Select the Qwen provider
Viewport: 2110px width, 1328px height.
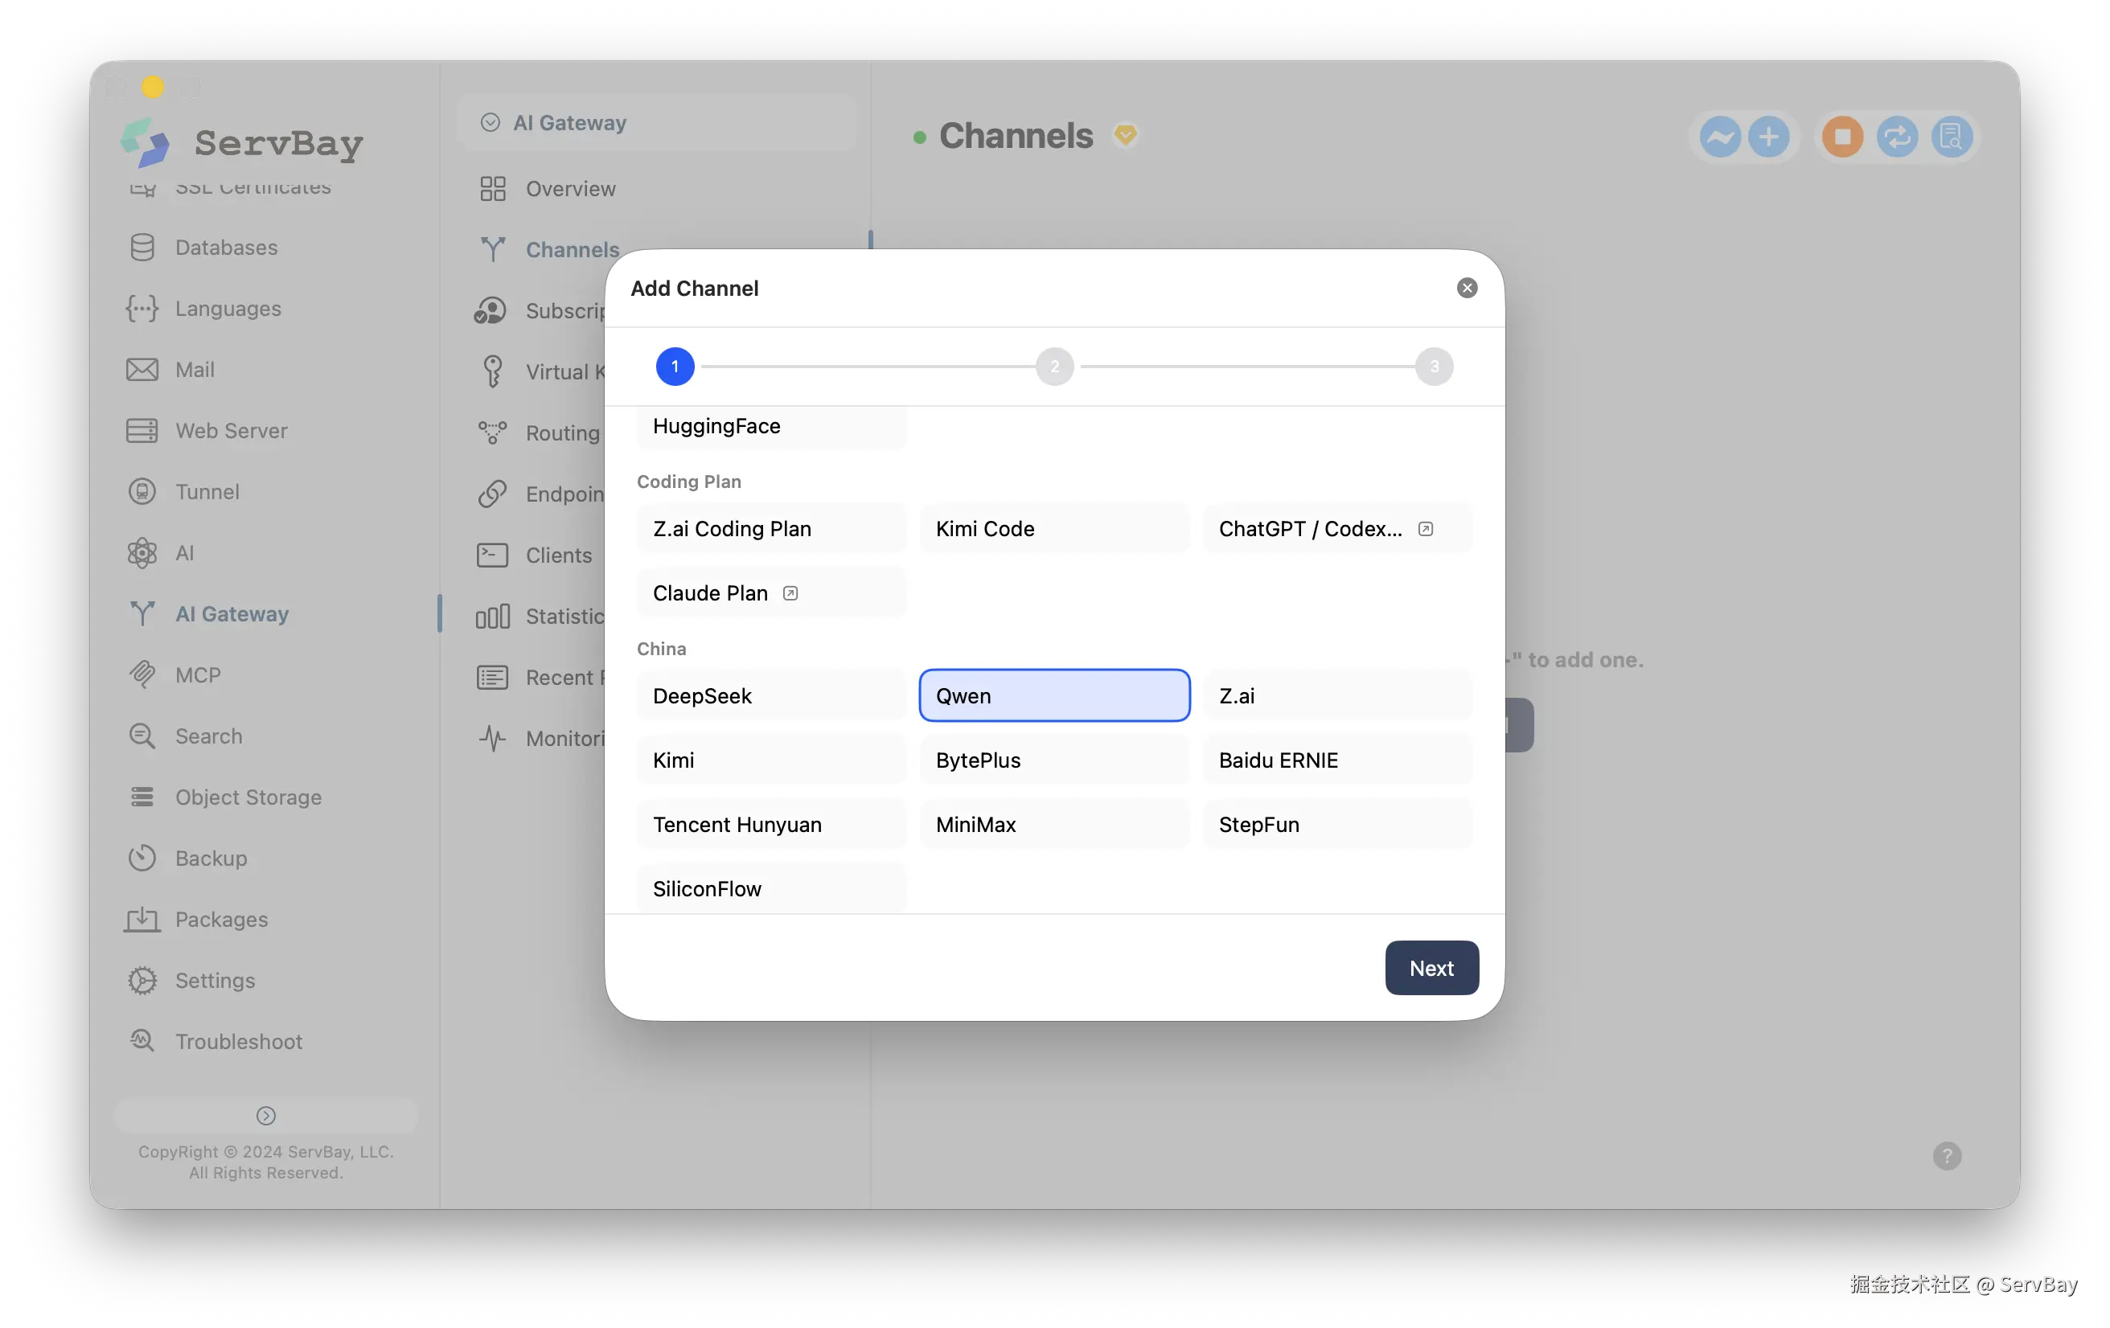point(1054,695)
